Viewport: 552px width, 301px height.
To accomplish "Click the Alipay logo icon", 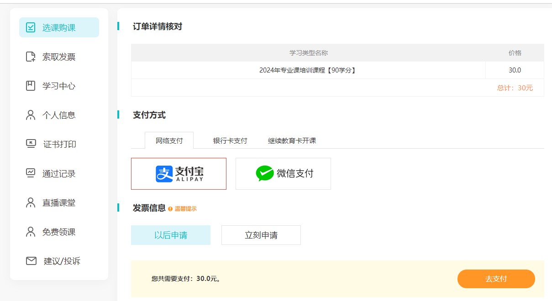I will pyautogui.click(x=164, y=174).
